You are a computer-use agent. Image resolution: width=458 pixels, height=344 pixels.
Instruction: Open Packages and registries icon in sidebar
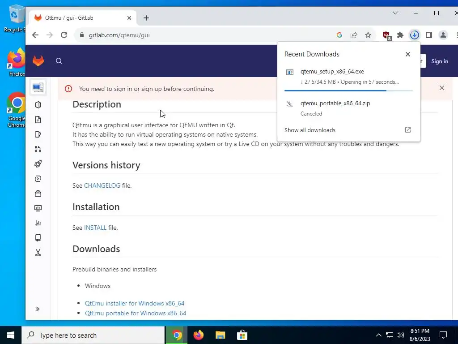38,193
